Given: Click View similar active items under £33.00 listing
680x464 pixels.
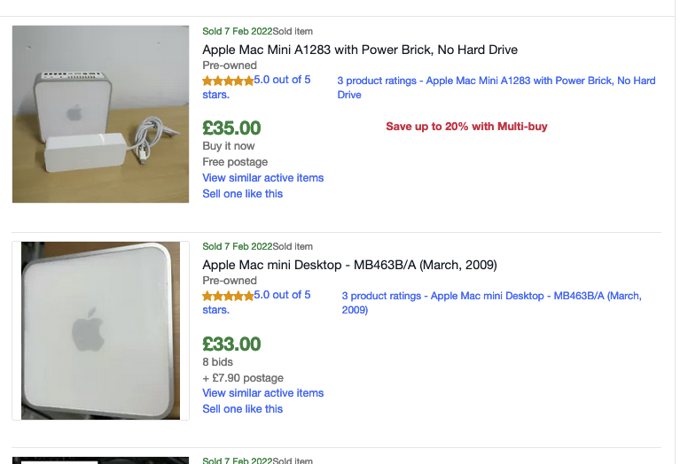Looking at the screenshot, I should (263, 393).
